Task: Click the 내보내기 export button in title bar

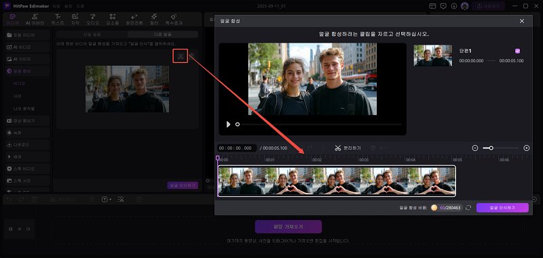Action: click(x=488, y=6)
